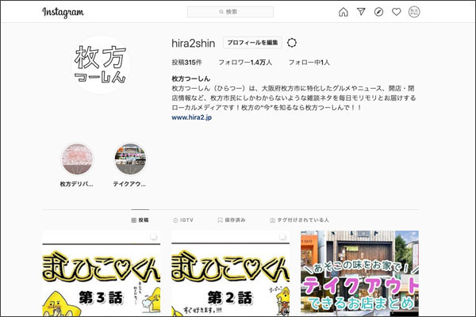
Task: Switch to the IGTV tab
Action: (x=183, y=220)
